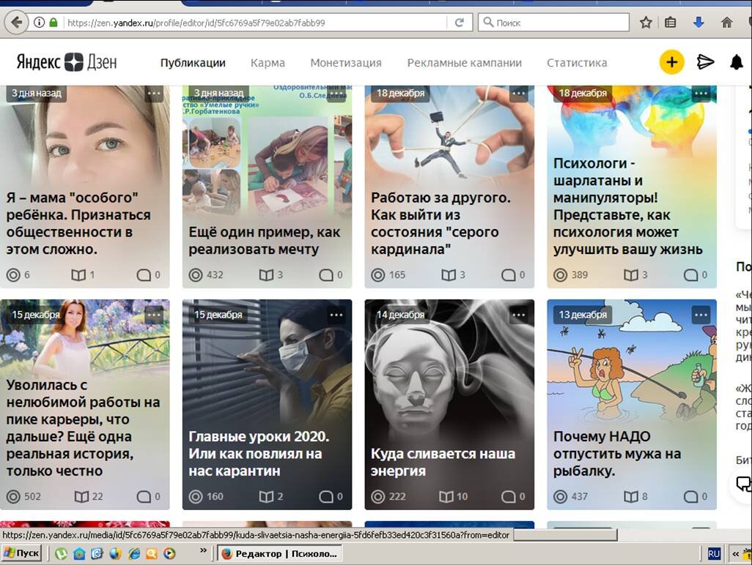Bookmark this page with the star icon

646,22
